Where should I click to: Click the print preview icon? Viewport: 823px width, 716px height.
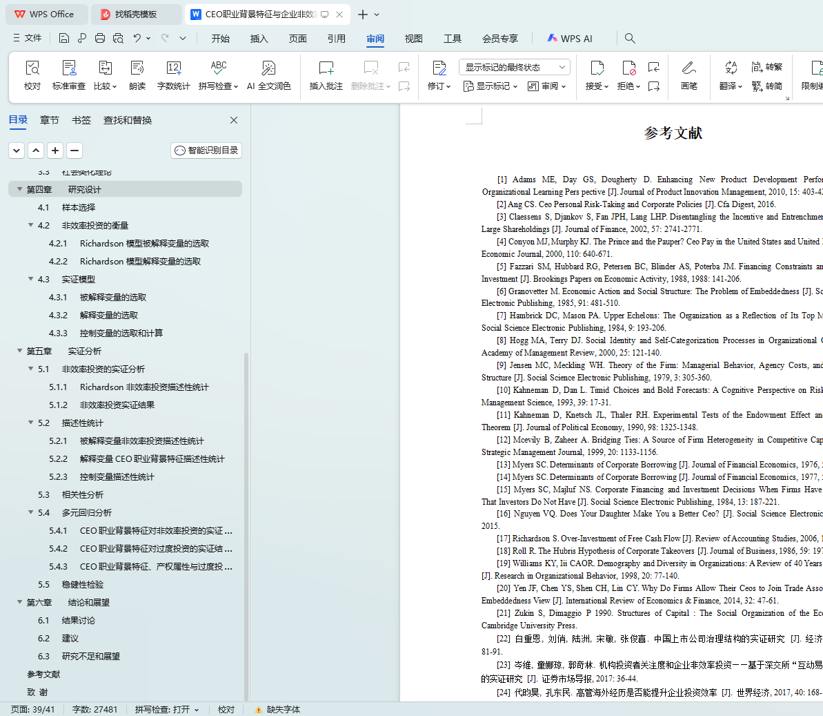(118, 38)
